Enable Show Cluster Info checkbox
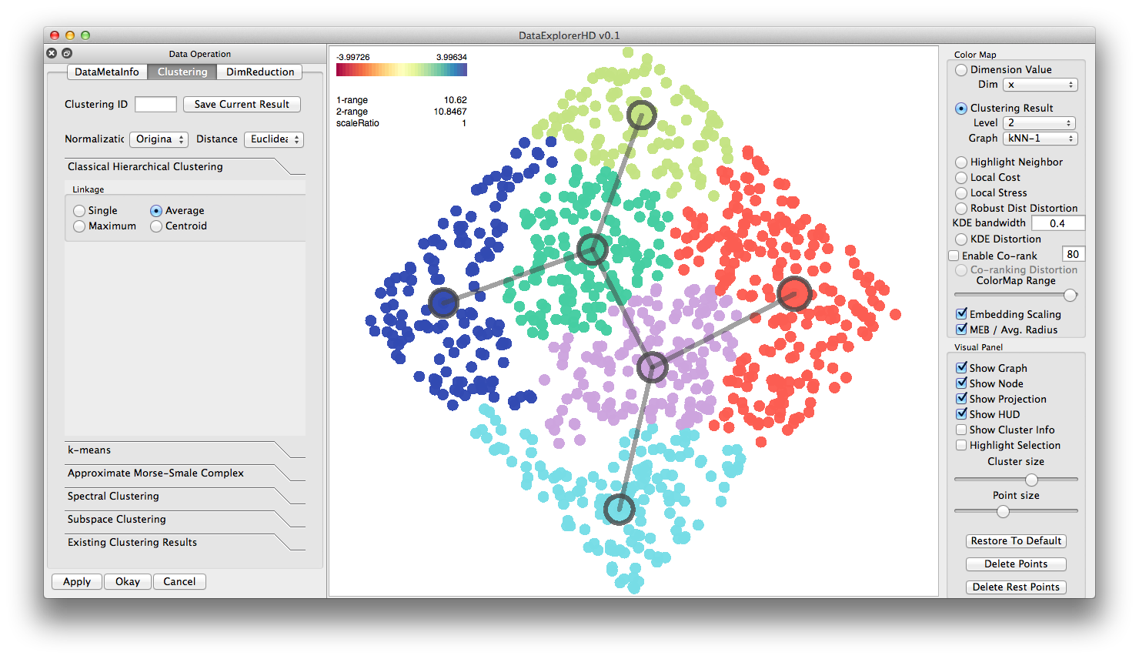 click(961, 430)
